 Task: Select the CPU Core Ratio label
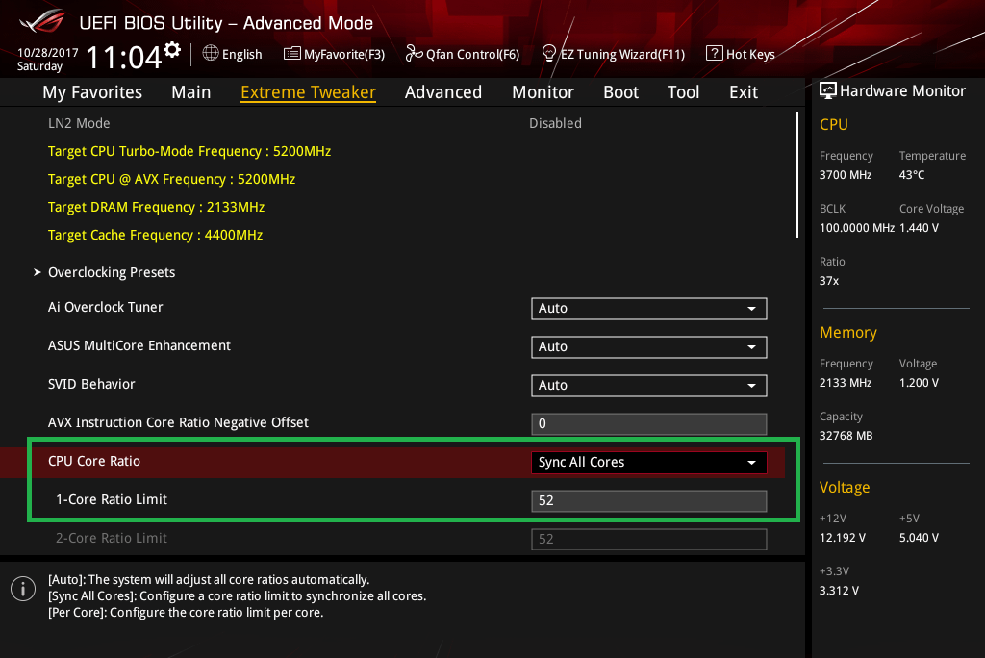pyautogui.click(x=94, y=461)
